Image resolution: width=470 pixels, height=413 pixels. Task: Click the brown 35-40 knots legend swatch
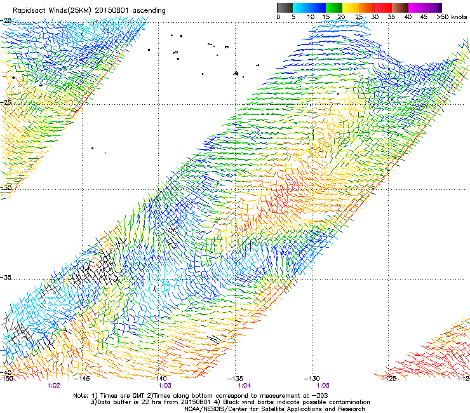tap(400, 8)
